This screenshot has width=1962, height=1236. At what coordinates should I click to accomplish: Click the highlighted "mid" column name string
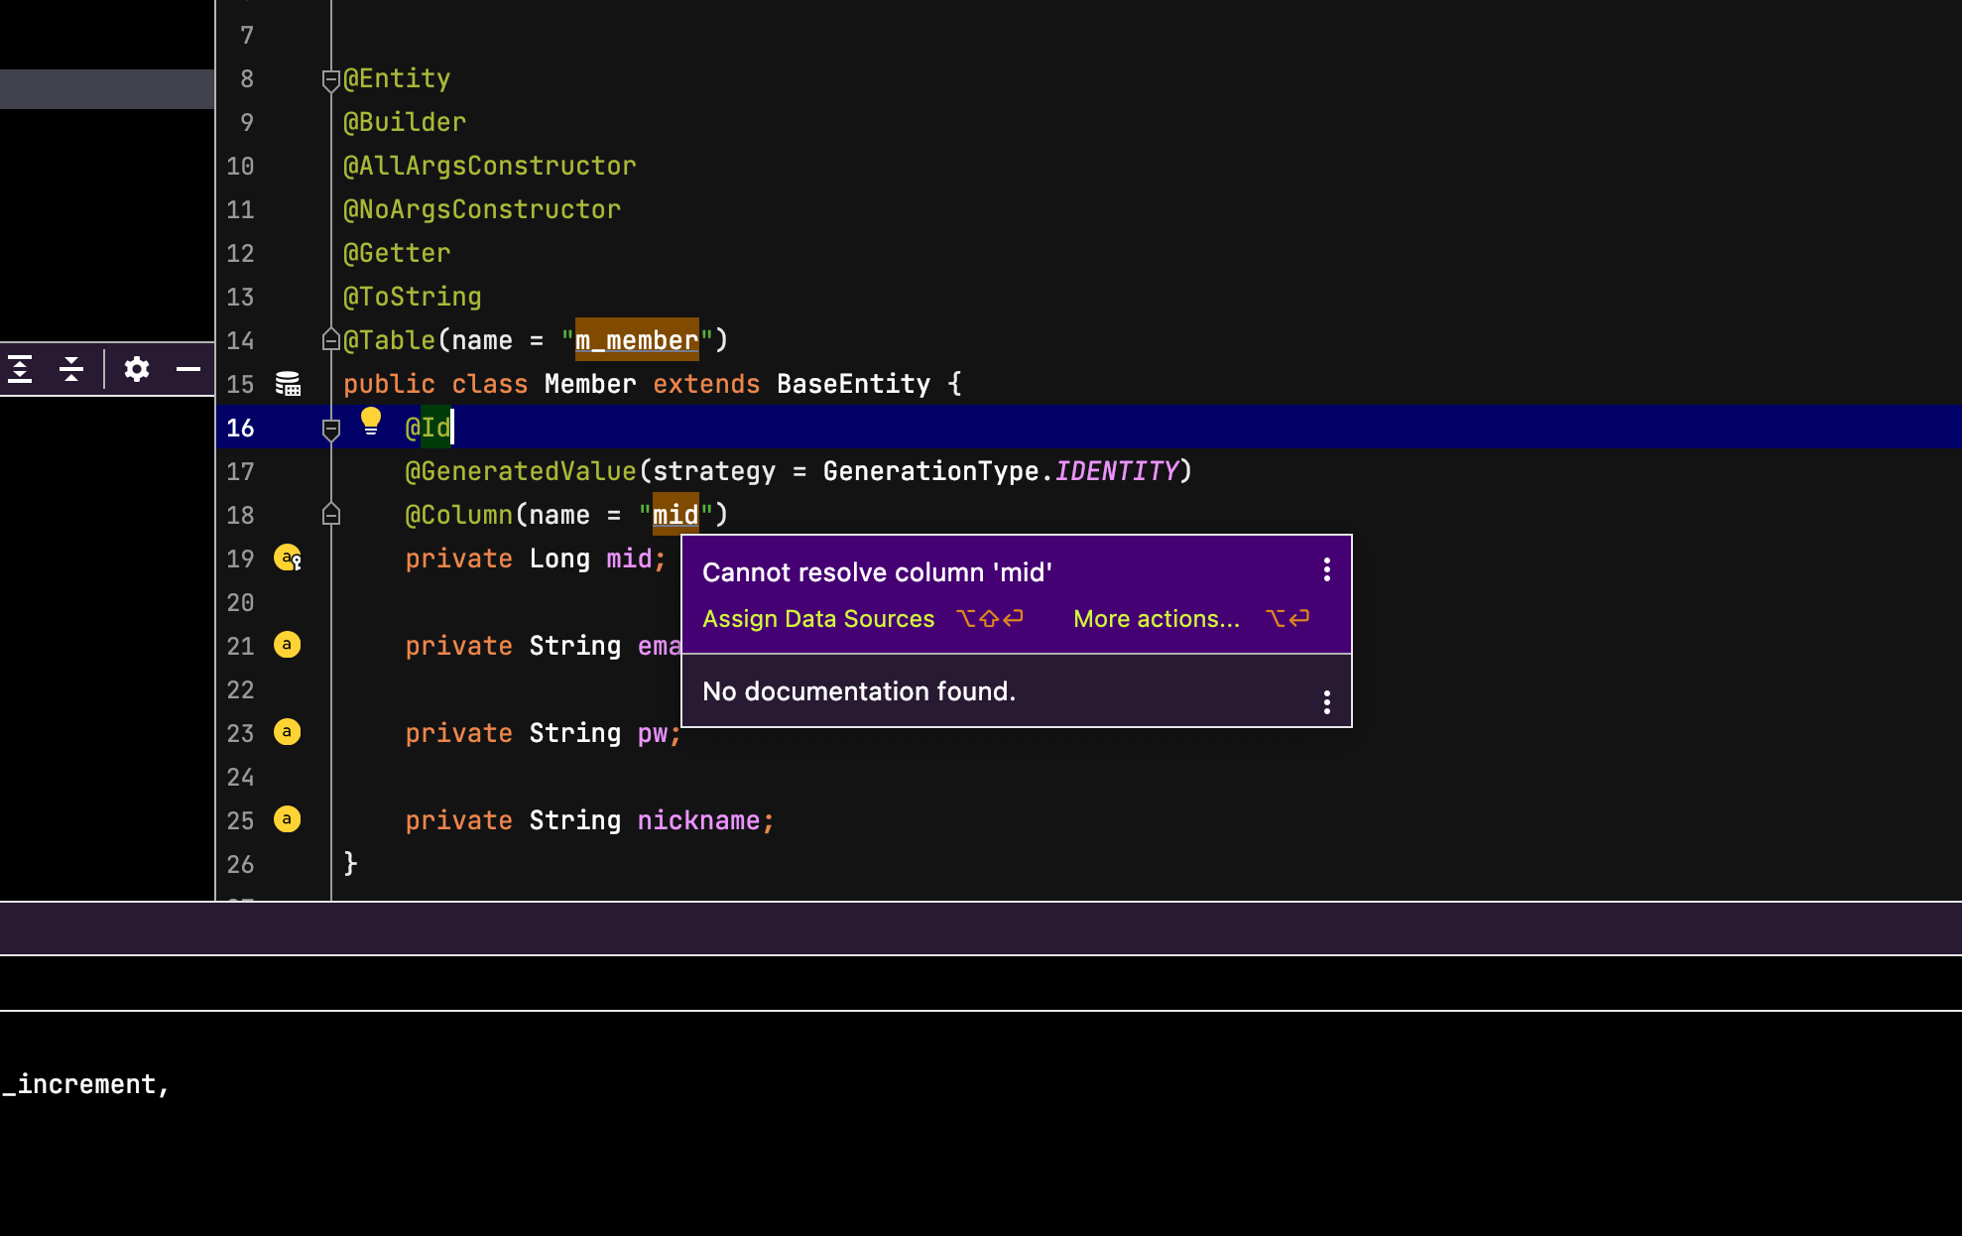[x=675, y=515]
